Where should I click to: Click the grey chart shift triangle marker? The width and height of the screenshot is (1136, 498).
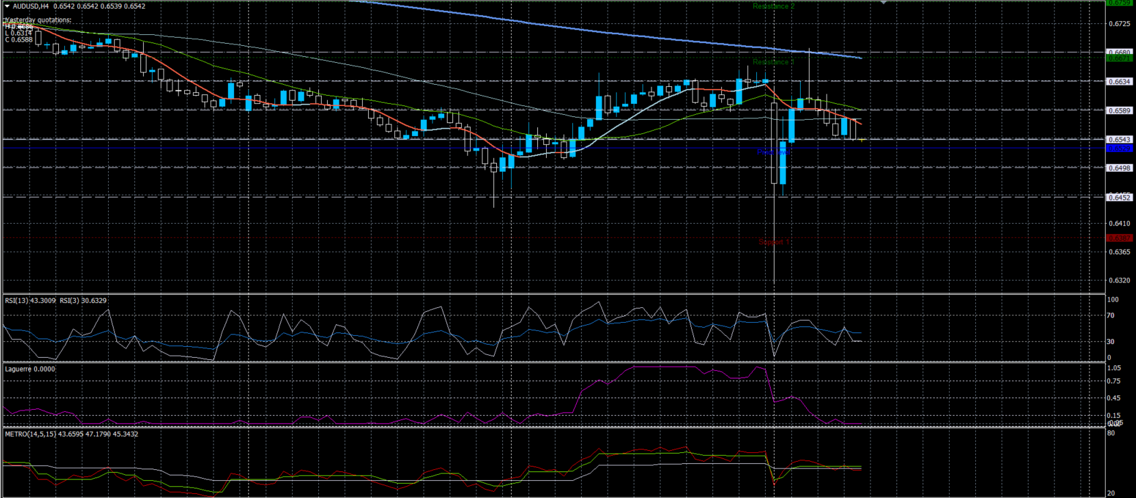[883, 3]
